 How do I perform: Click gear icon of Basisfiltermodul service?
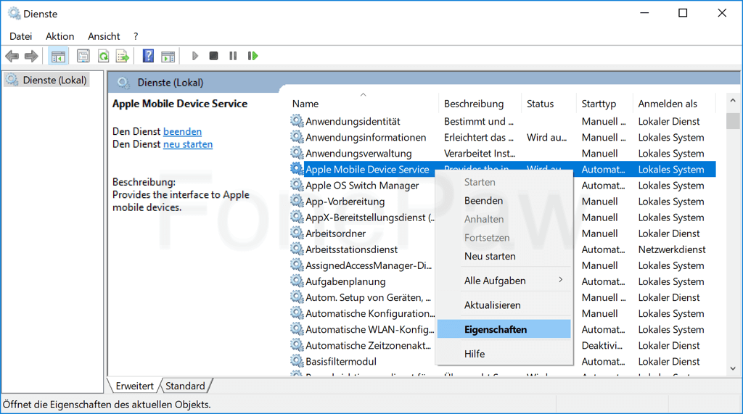[297, 361]
